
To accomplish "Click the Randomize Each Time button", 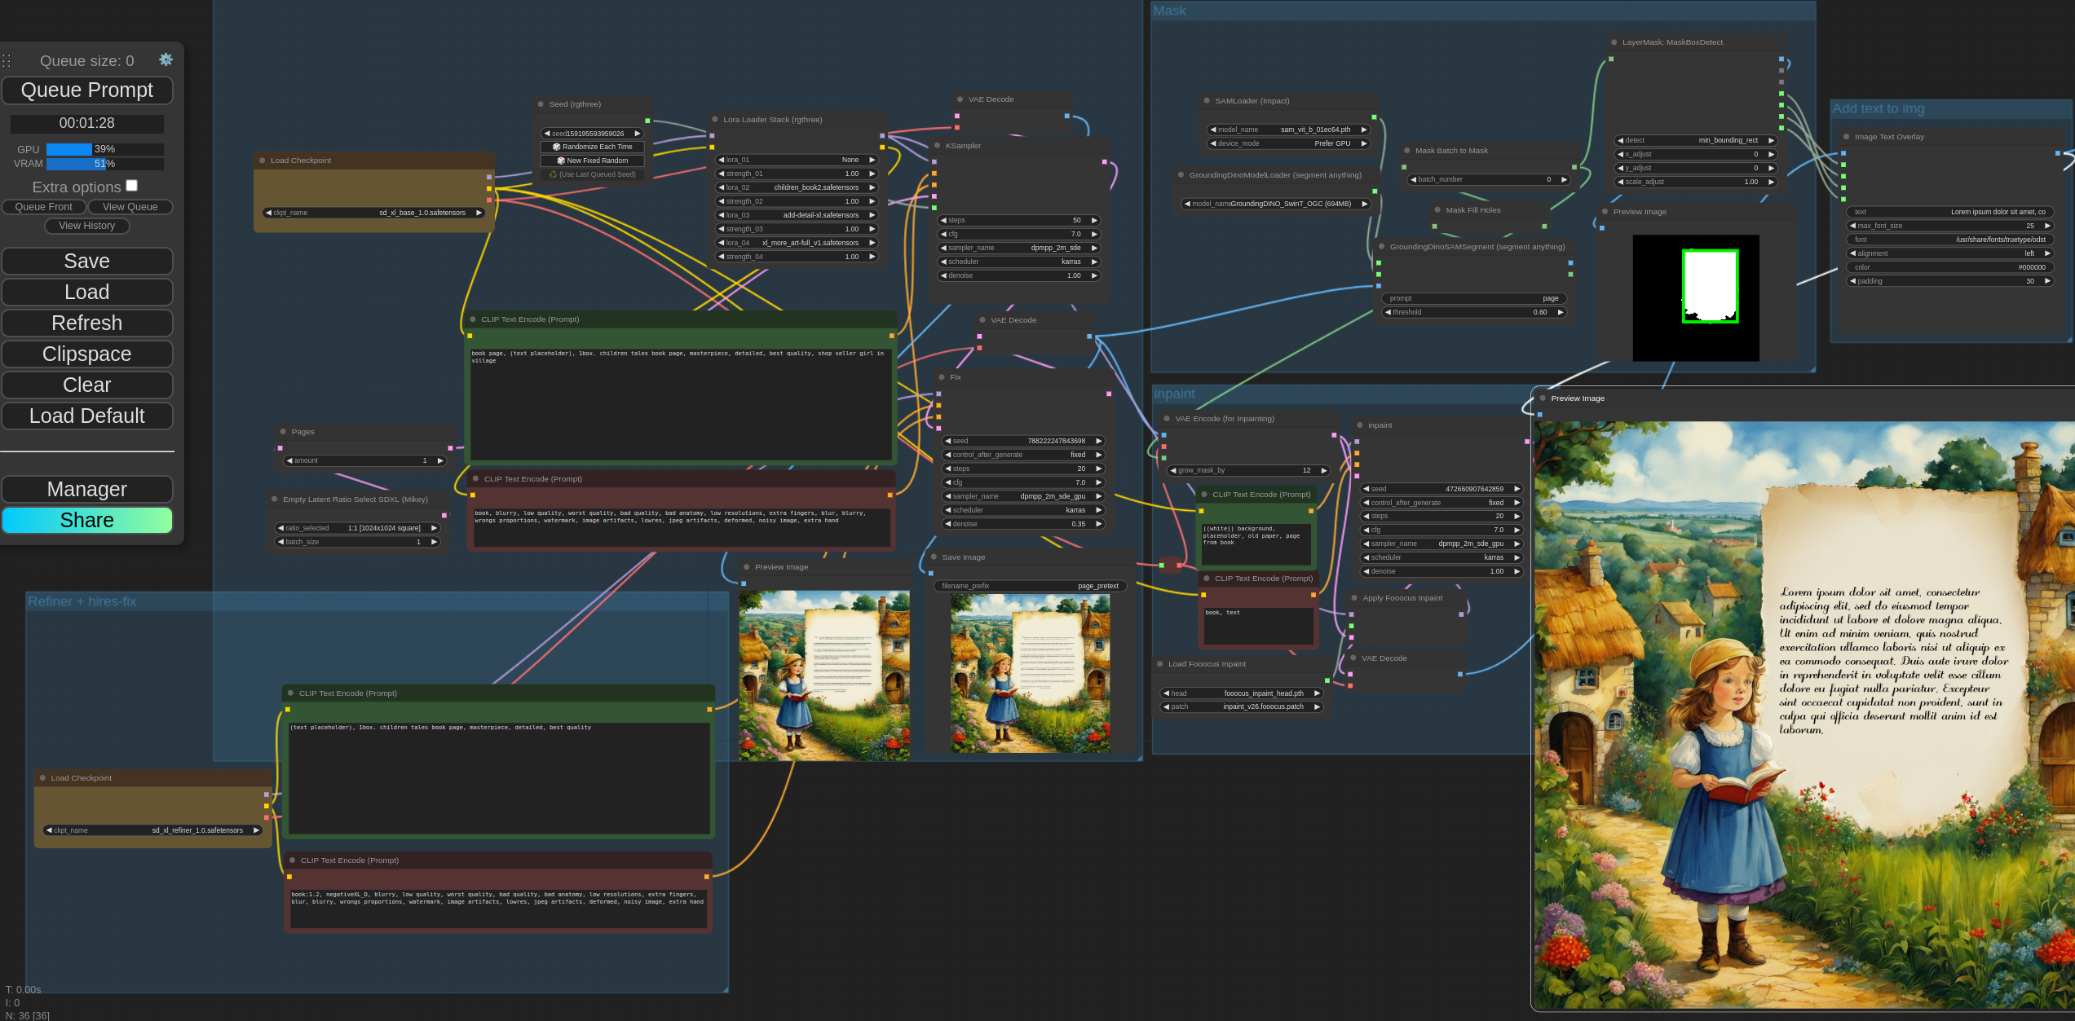I will pos(593,147).
